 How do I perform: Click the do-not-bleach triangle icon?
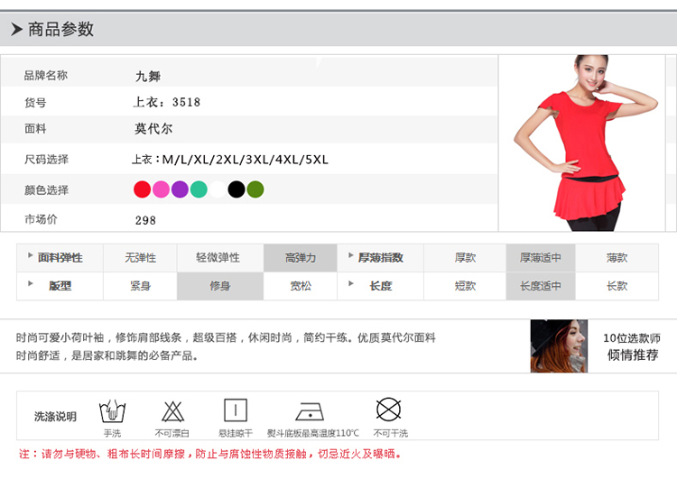pos(174,411)
